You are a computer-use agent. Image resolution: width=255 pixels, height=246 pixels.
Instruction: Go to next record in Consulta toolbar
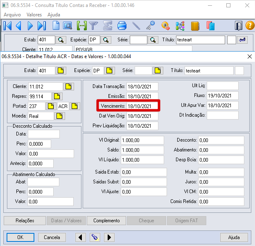pyautogui.click(x=30, y=26)
